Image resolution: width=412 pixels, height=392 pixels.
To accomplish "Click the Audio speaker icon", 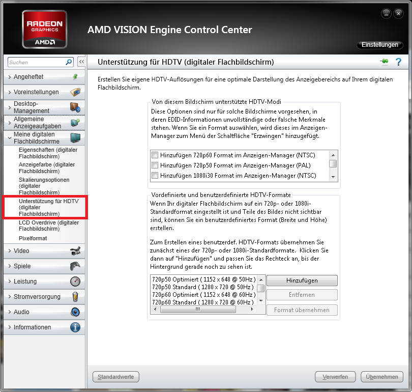I will [75, 312].
